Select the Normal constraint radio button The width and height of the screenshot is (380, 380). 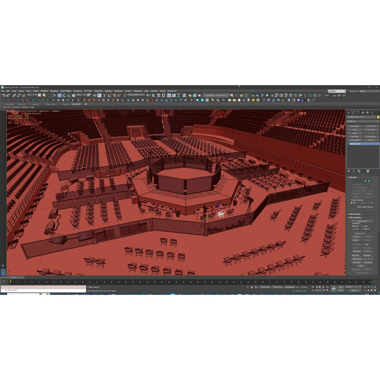[362, 229]
